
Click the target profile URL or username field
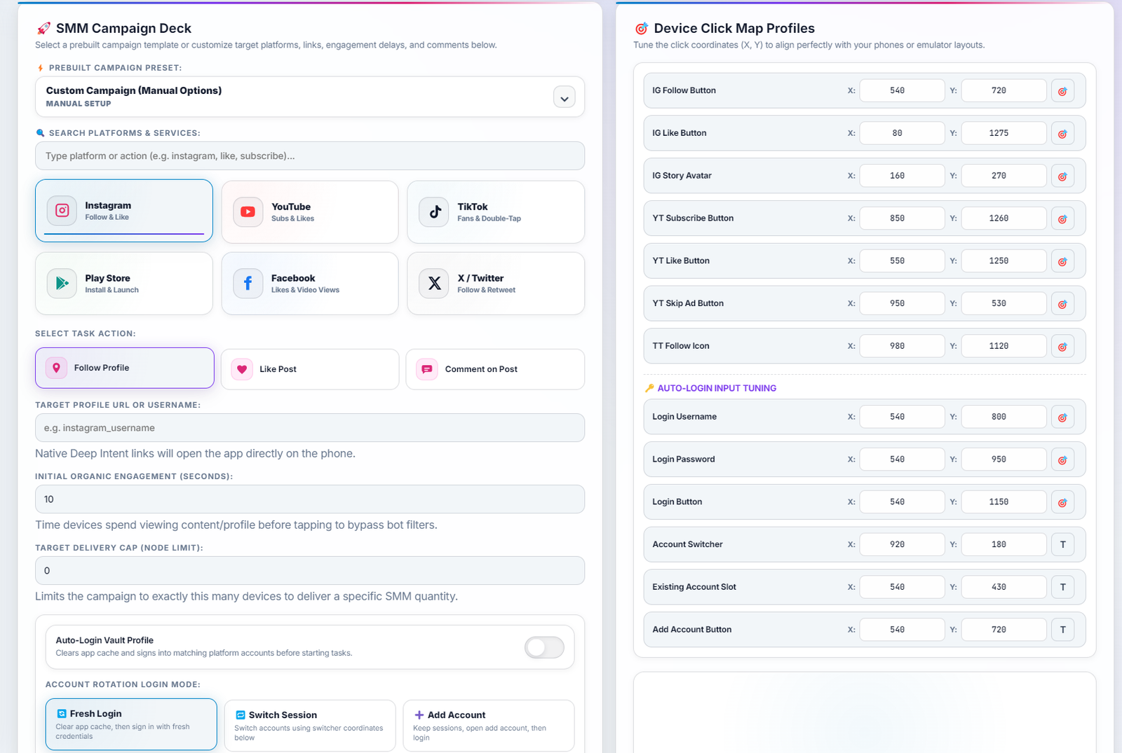click(x=310, y=428)
